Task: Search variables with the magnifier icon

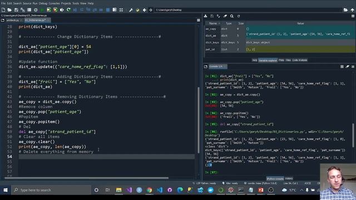Action: (231, 16)
